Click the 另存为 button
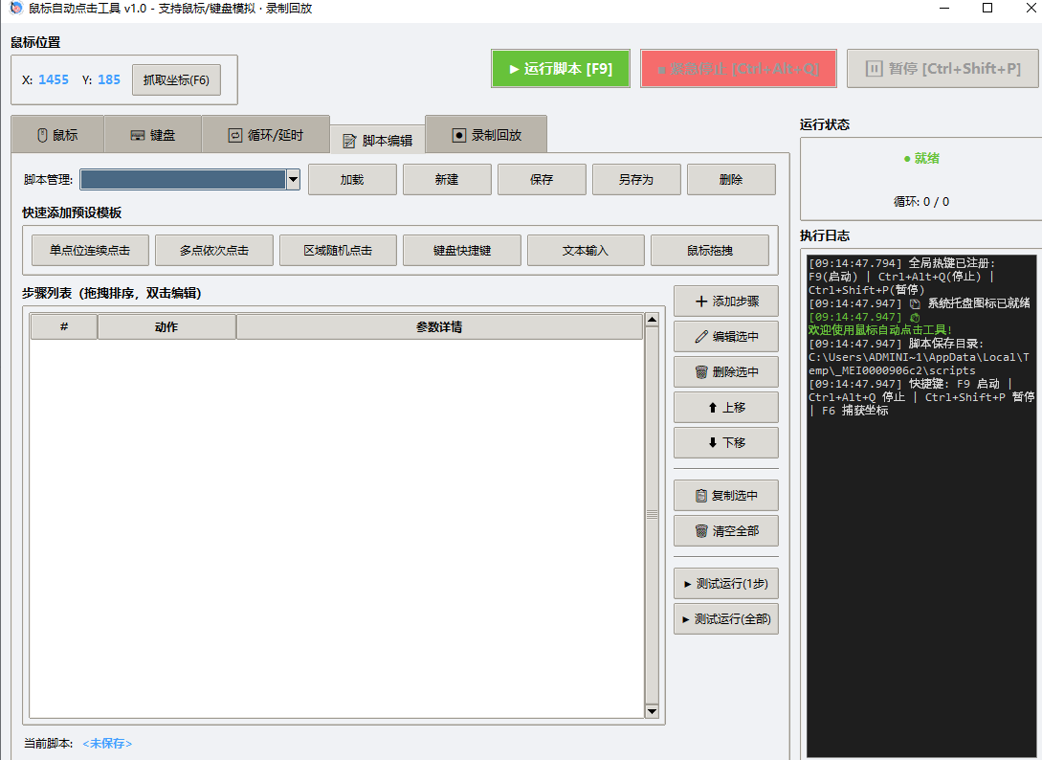Image resolution: width=1042 pixels, height=760 pixels. point(636,180)
